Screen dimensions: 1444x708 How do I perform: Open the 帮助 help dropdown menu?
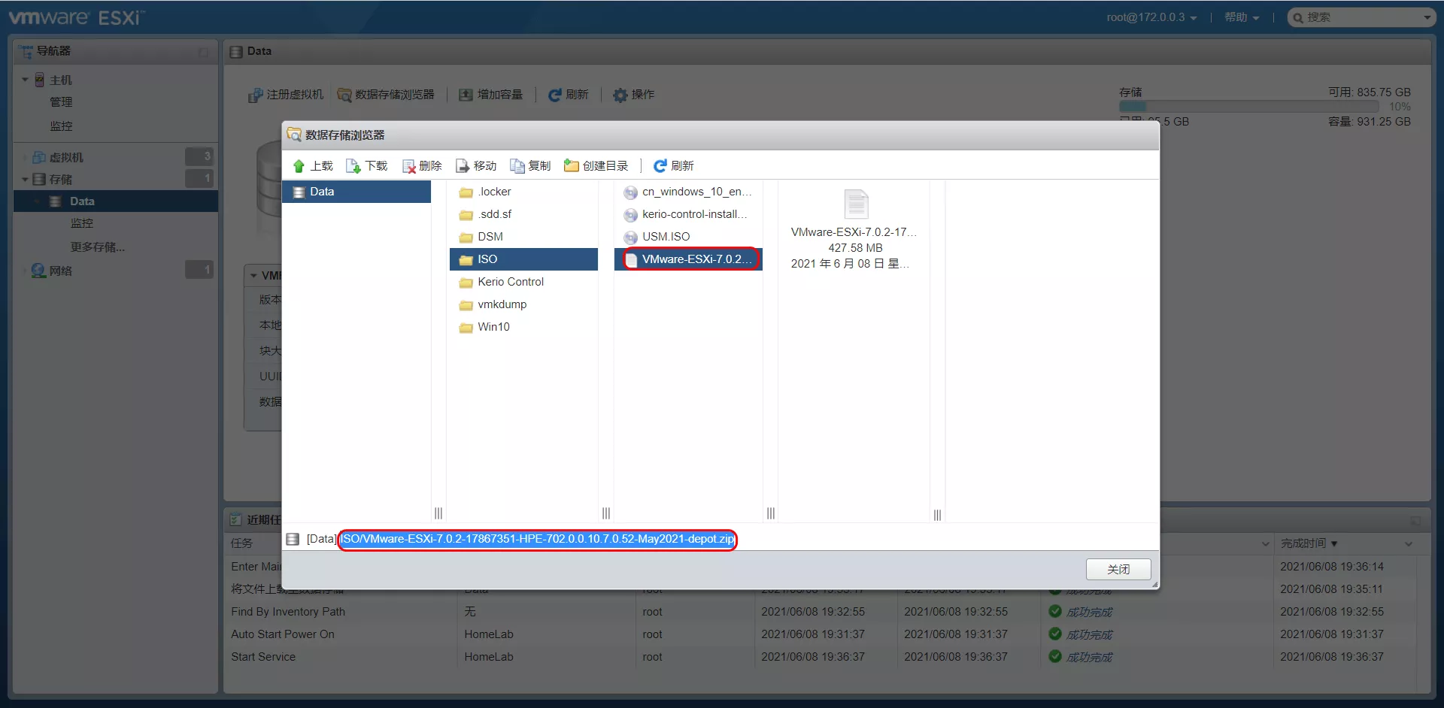coord(1241,17)
